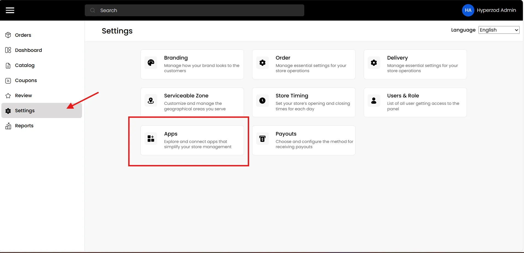
Task: Open the Apps card title
Action: [171, 134]
